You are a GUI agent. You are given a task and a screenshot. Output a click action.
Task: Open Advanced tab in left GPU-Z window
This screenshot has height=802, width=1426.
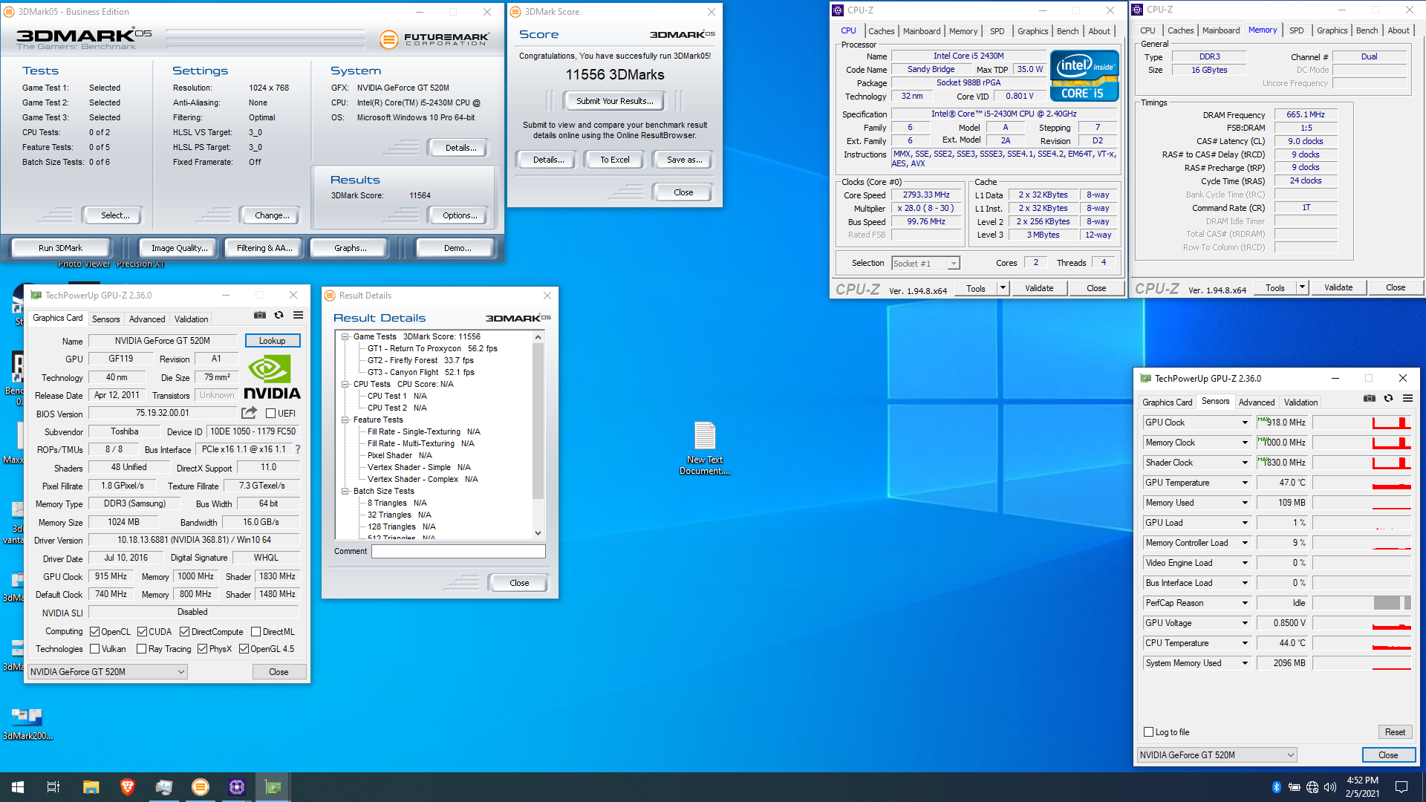[147, 319]
